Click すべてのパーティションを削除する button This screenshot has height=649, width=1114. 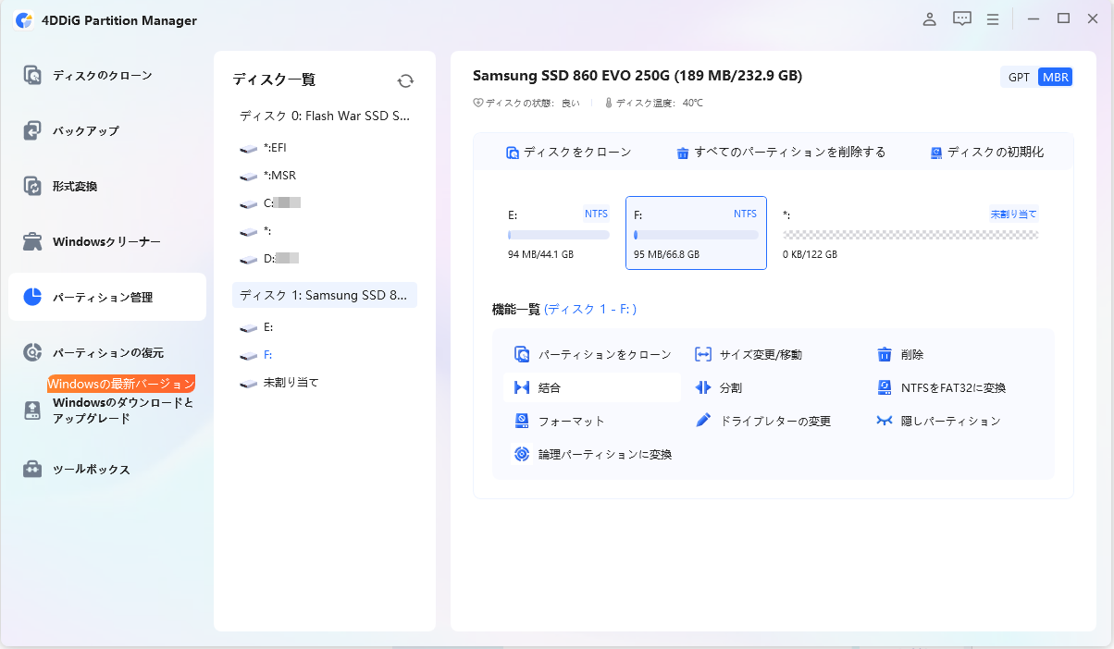pos(780,153)
